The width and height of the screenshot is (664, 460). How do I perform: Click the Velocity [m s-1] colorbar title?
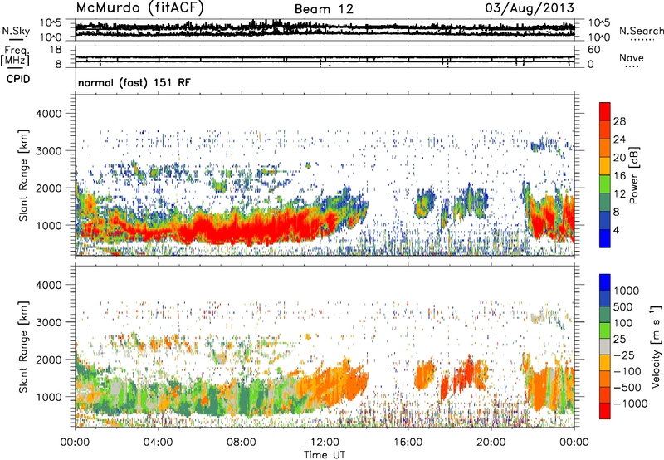pos(656,347)
